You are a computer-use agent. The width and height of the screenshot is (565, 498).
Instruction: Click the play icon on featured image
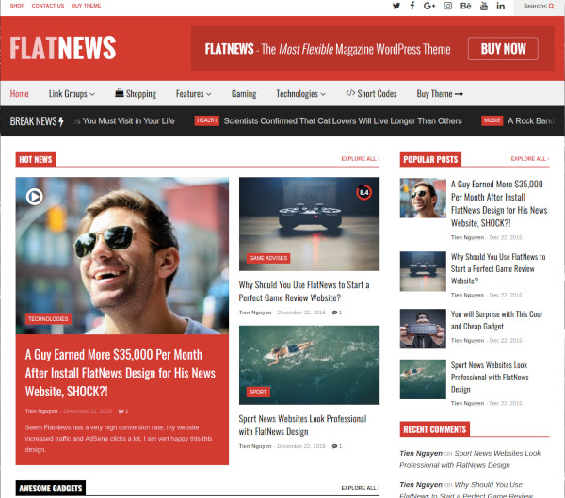click(35, 197)
